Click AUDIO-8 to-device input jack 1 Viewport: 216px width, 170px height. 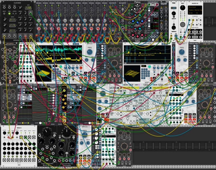189,20
